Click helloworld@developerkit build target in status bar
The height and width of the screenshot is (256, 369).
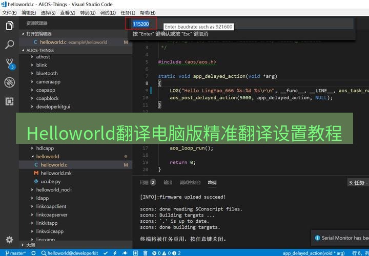(69, 253)
